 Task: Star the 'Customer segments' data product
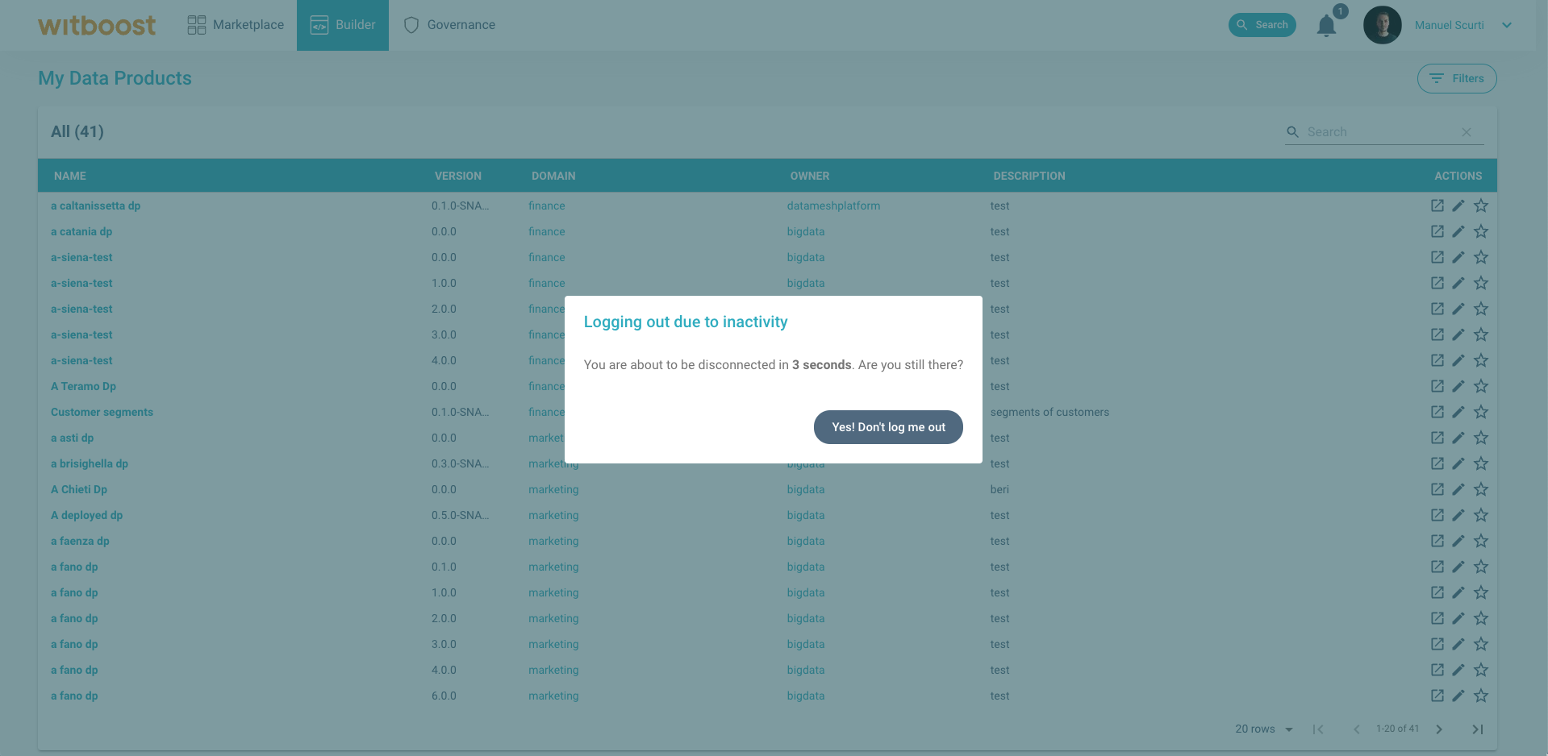1480,412
